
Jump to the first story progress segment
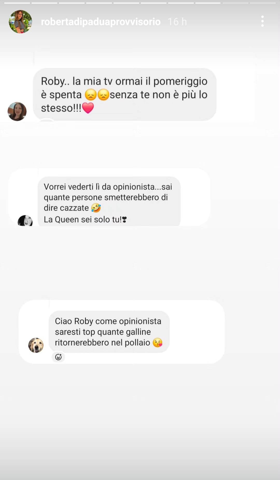pos(17,3)
